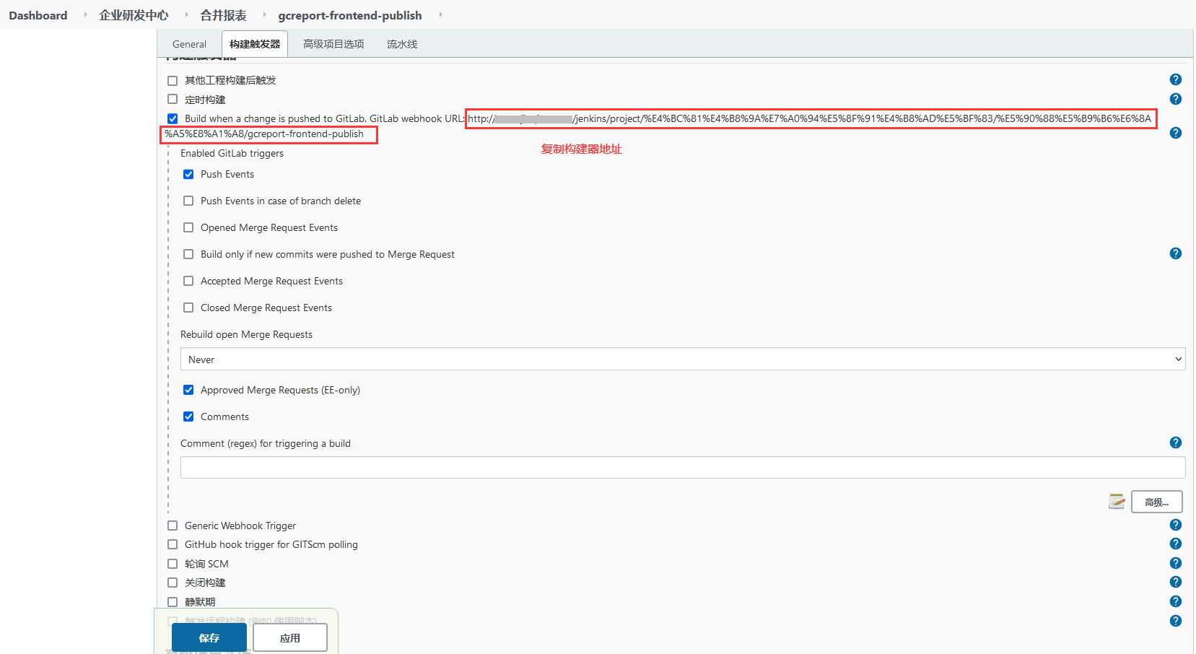Click 'Rebuild open Merge Requests' label
The image size is (1196, 654).
246,334
